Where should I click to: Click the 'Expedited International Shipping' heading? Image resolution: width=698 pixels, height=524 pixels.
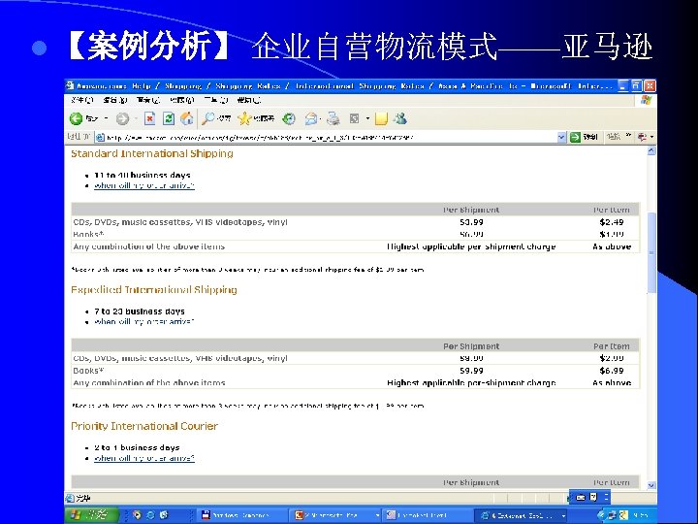coord(154,290)
